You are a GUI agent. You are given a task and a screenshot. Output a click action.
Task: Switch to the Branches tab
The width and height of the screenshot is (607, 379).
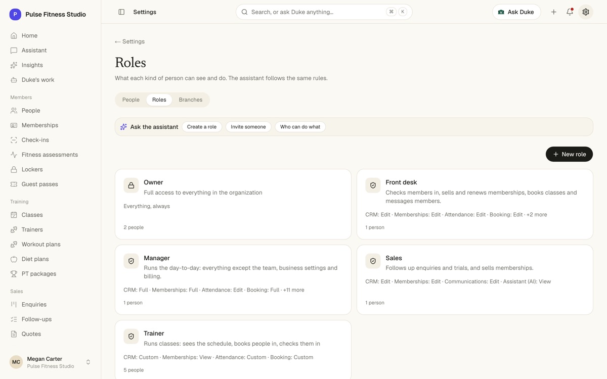click(191, 100)
